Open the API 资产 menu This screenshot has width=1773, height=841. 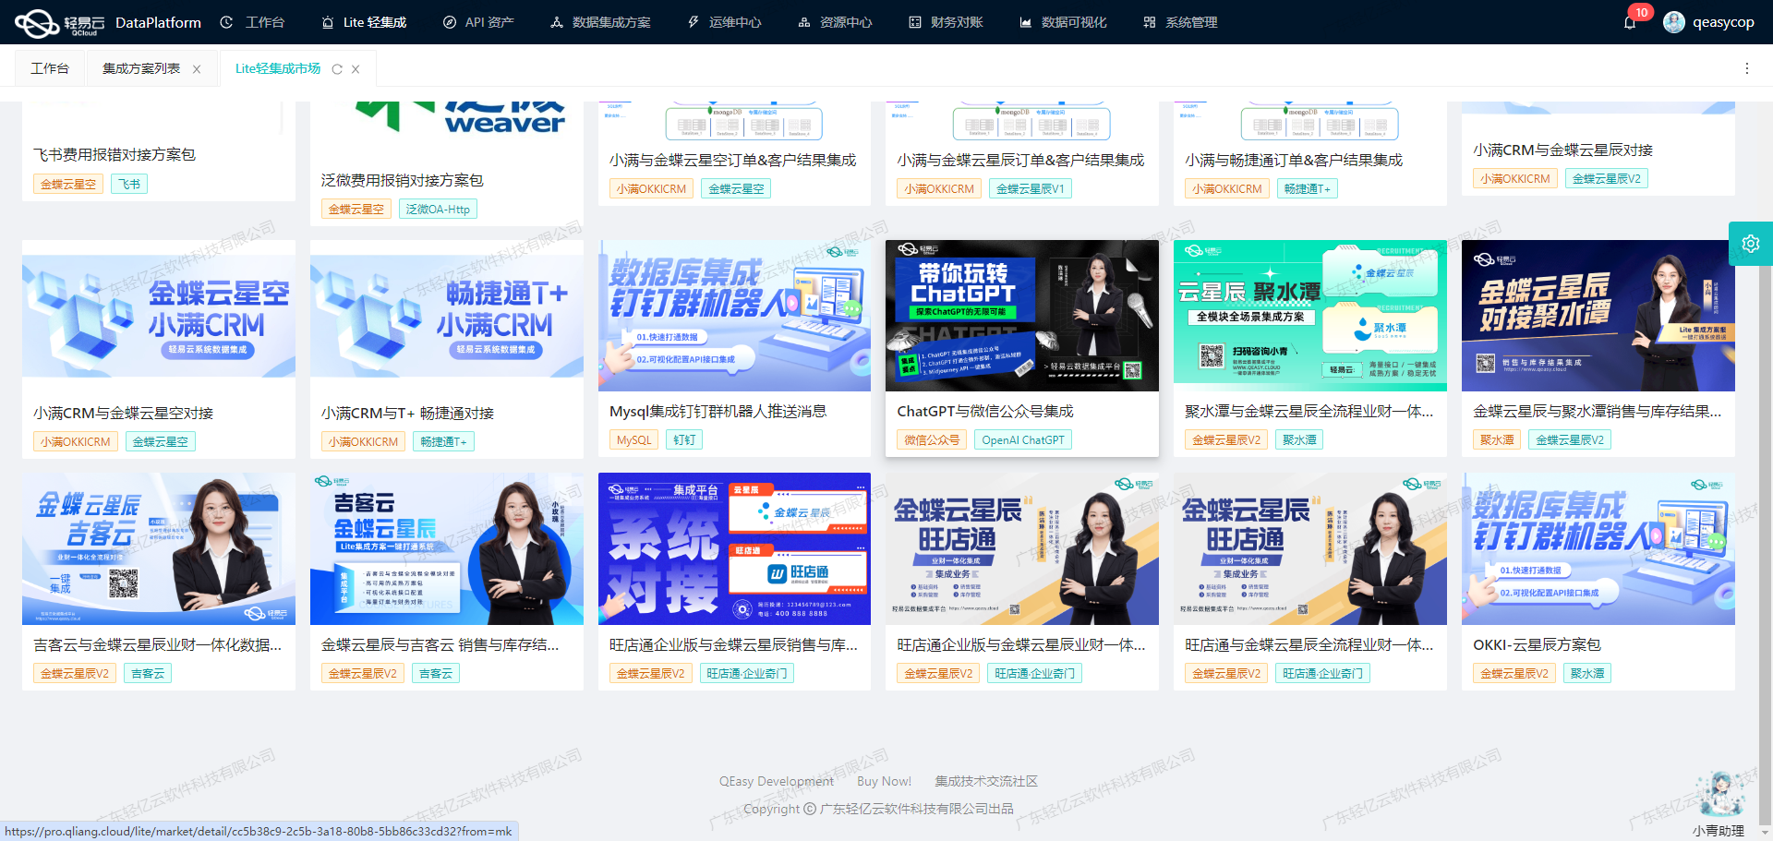click(478, 22)
